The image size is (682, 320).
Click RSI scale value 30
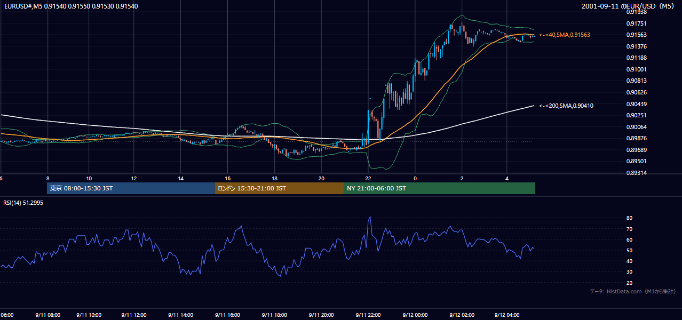[630, 272]
